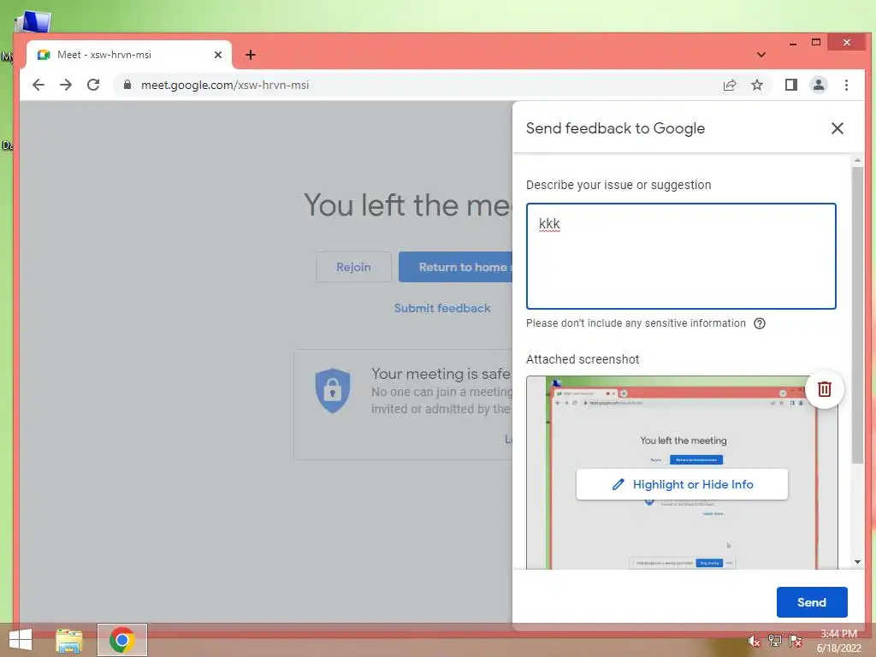The width and height of the screenshot is (876, 657).
Task: Go back in Chrome history
Action: pos(38,85)
